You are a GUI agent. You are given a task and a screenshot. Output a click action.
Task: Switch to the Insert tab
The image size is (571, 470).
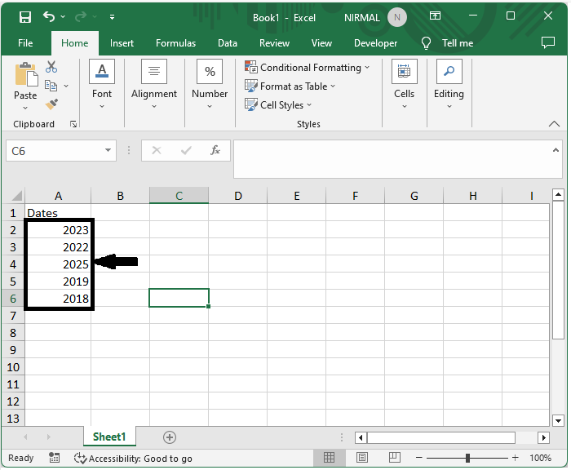click(x=122, y=43)
